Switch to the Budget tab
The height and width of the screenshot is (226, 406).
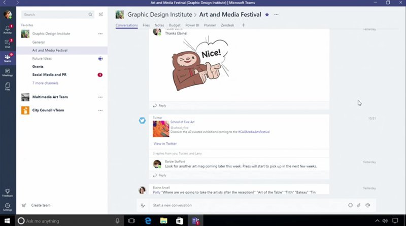(174, 25)
